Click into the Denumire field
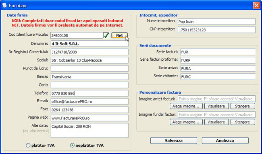 point(89,44)
